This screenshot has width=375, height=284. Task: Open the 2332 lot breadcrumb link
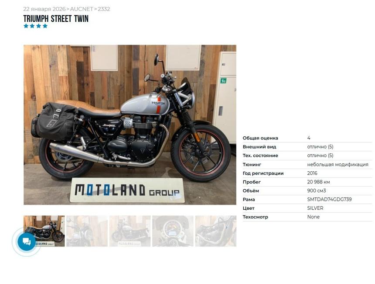click(x=104, y=9)
